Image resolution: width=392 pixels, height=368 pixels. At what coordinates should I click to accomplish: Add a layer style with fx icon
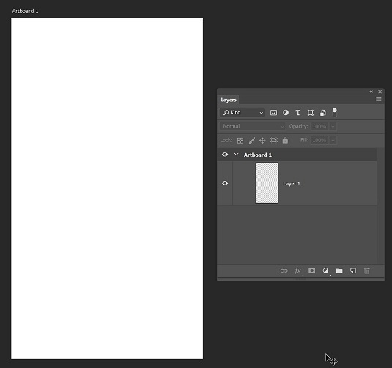coord(297,271)
